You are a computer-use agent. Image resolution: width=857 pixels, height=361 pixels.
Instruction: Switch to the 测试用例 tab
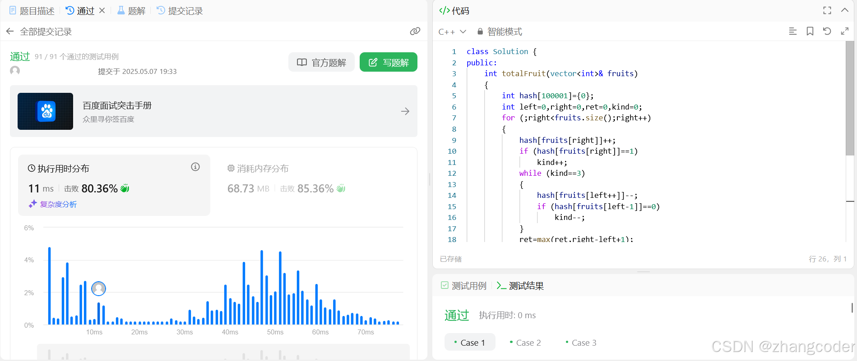[463, 286]
